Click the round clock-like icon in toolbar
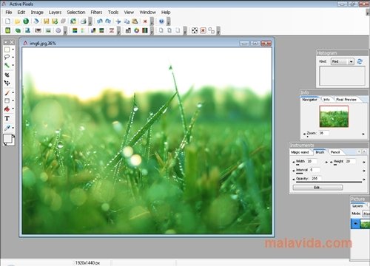Viewport: 370px width, 266px height. pyautogui.click(x=58, y=30)
